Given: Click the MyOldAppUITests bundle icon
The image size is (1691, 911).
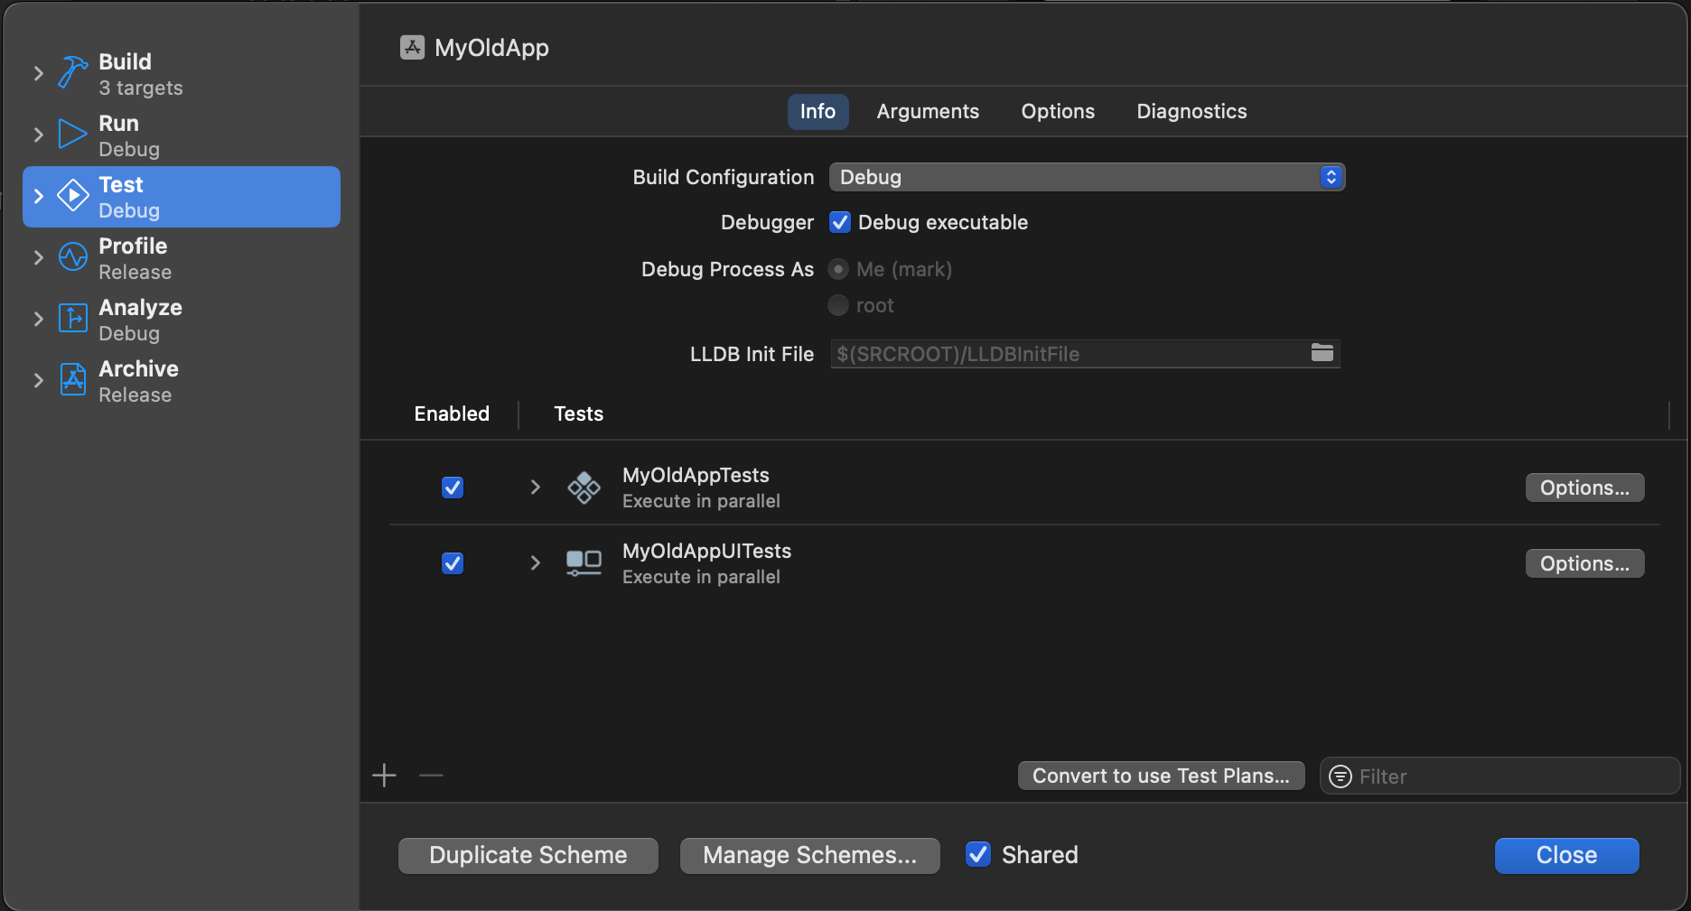Looking at the screenshot, I should pos(584,562).
